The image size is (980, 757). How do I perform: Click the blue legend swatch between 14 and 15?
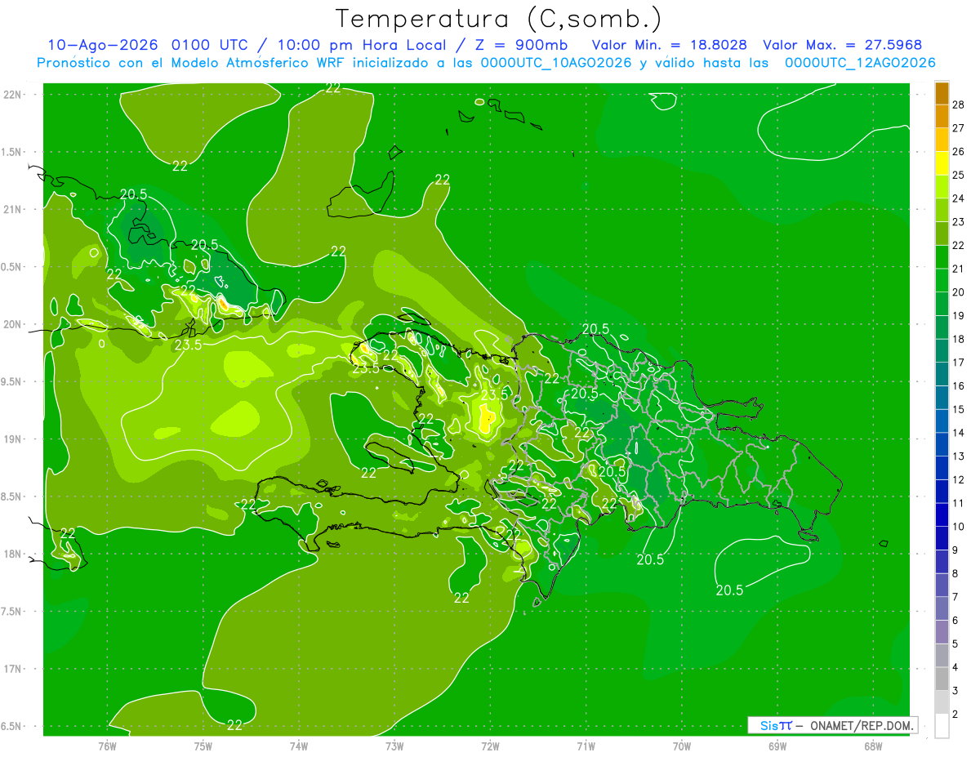[x=942, y=421]
